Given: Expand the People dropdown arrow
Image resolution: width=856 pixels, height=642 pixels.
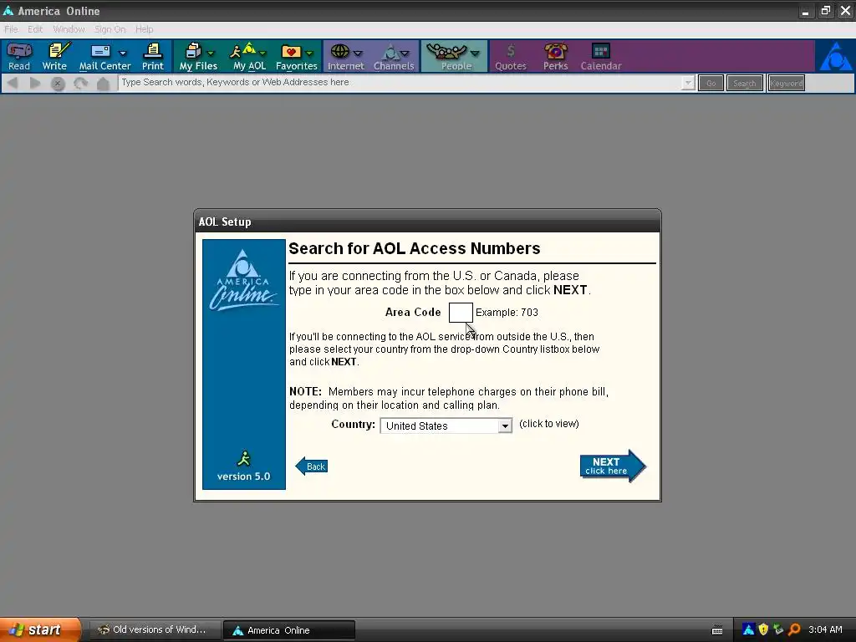Looking at the screenshot, I should [475, 53].
